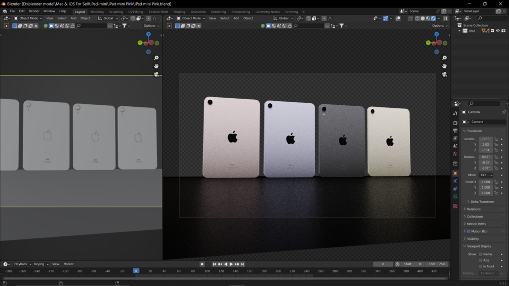Viewport: 509px width, 286px height.
Task: Toggle snapping magnet in left viewport header
Action: click(x=133, y=19)
